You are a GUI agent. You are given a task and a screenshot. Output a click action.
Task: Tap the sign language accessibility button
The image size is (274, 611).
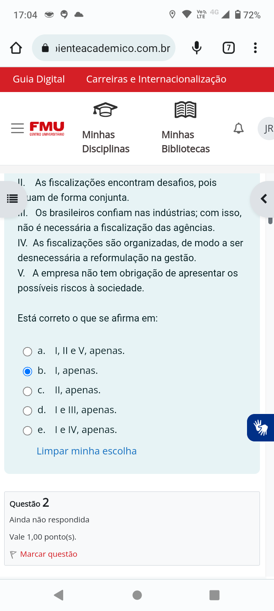point(261,428)
